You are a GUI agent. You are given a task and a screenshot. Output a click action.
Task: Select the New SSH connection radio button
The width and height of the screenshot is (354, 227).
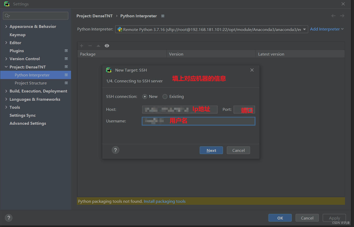coord(145,97)
